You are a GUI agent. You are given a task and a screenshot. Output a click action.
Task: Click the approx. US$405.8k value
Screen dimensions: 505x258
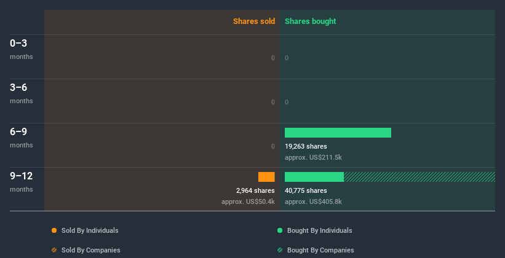point(313,201)
